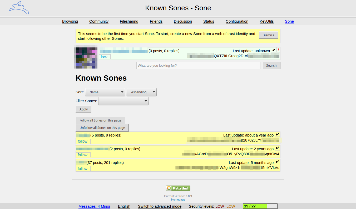This screenshot has width=356, height=209.
Task: Open the Community menu
Action: 99,21
